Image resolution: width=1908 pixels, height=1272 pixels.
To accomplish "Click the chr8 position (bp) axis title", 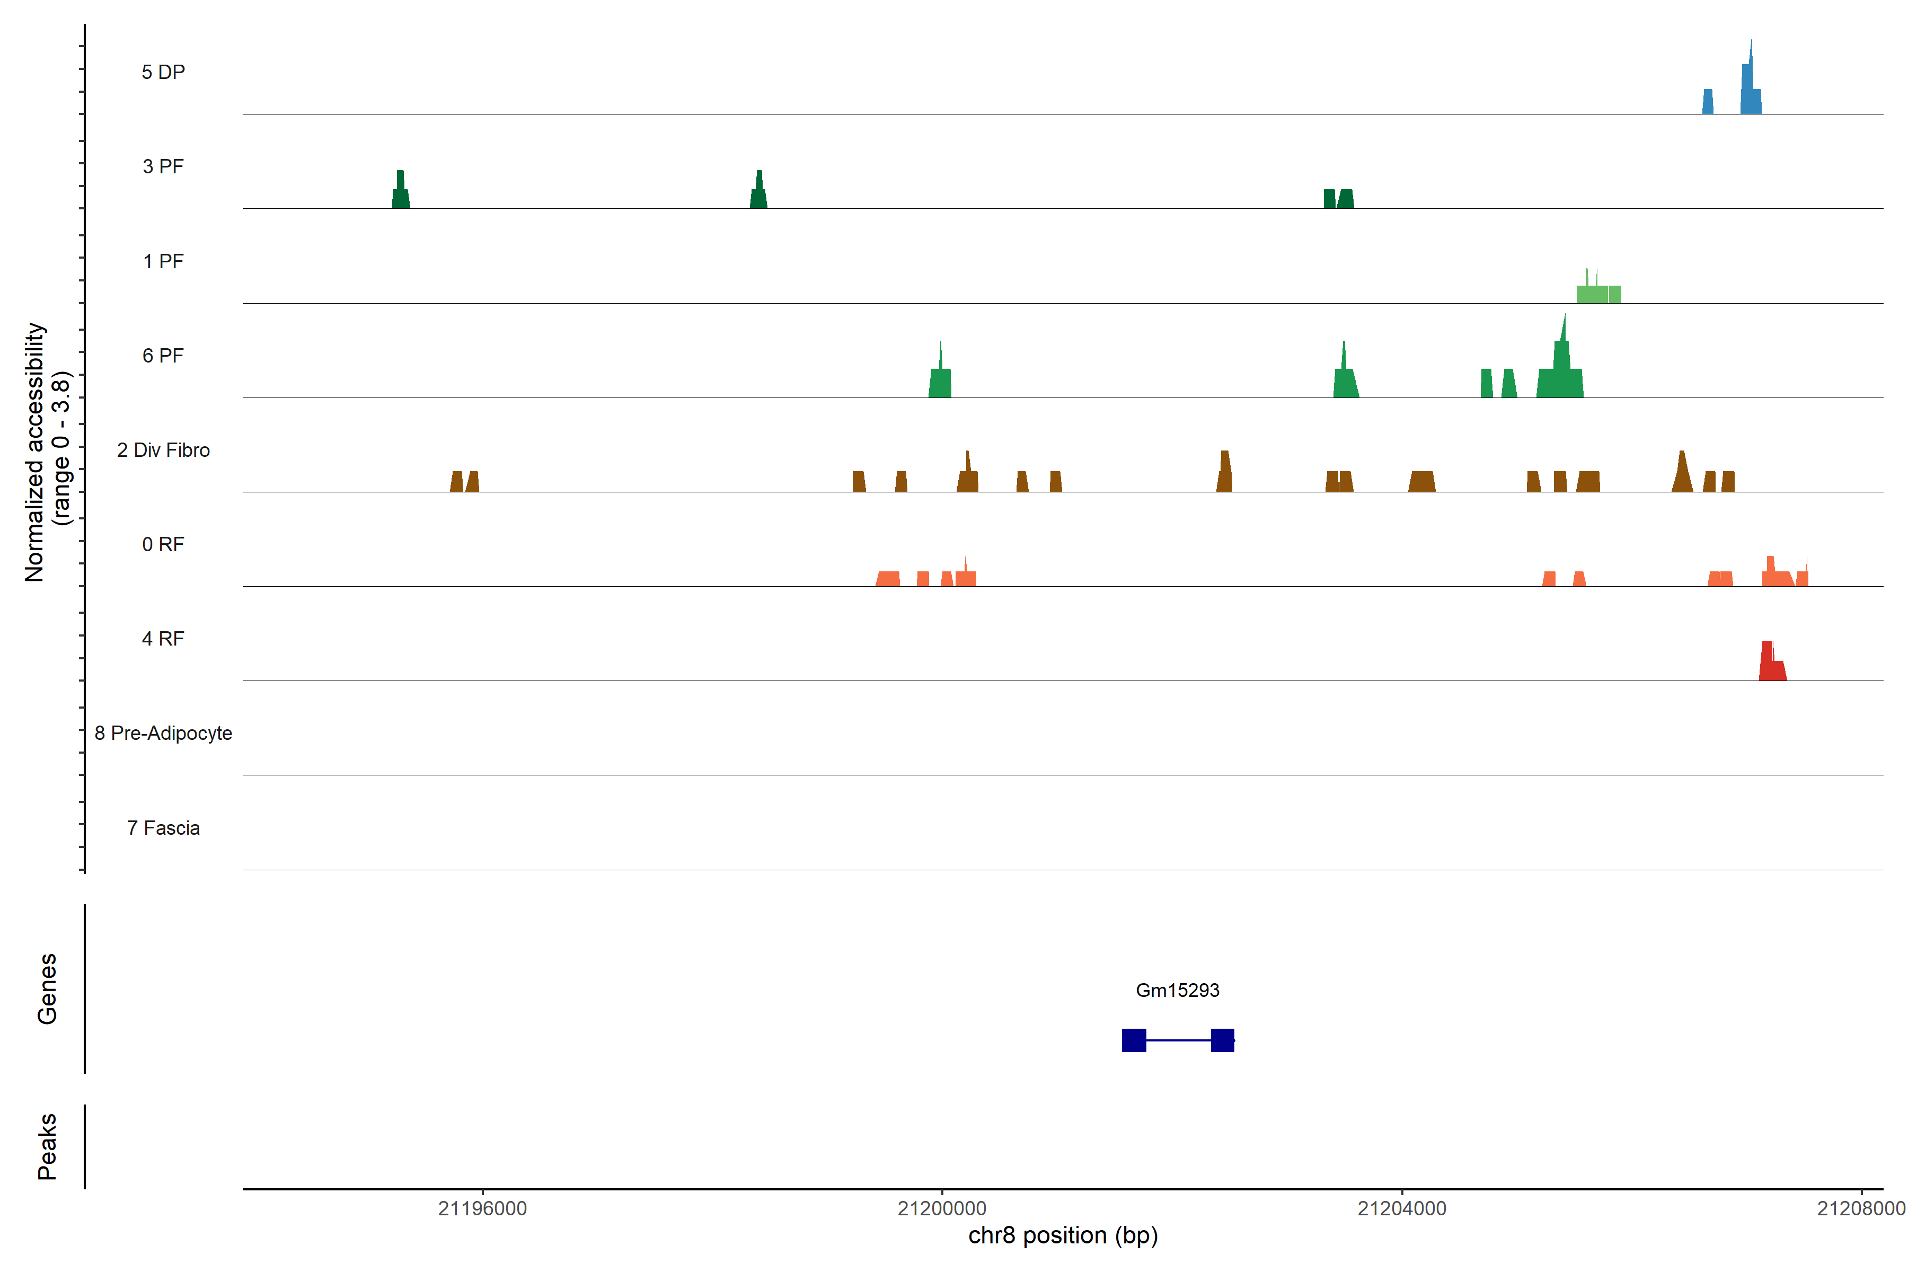I will click(1063, 1235).
